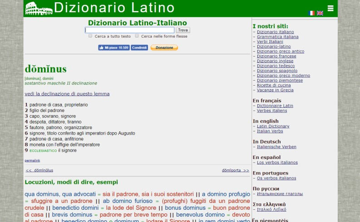Viewport: 360px width, 222px height.
Task: Focus the dictionary search input field
Action: click(x=130, y=30)
